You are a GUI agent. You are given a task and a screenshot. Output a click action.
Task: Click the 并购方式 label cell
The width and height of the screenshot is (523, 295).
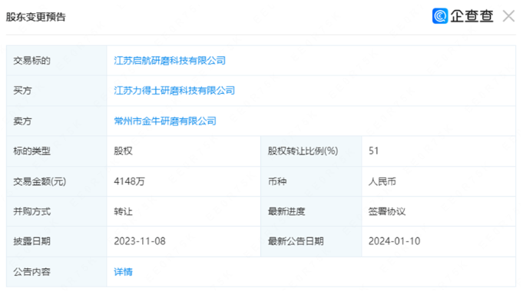click(x=57, y=211)
